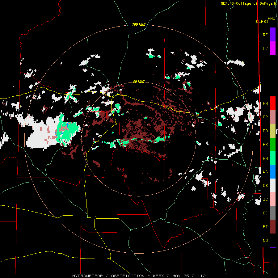This screenshot has width=278, height=278.
Task: Click the HR dark green legend swatch
Action: point(273,145)
